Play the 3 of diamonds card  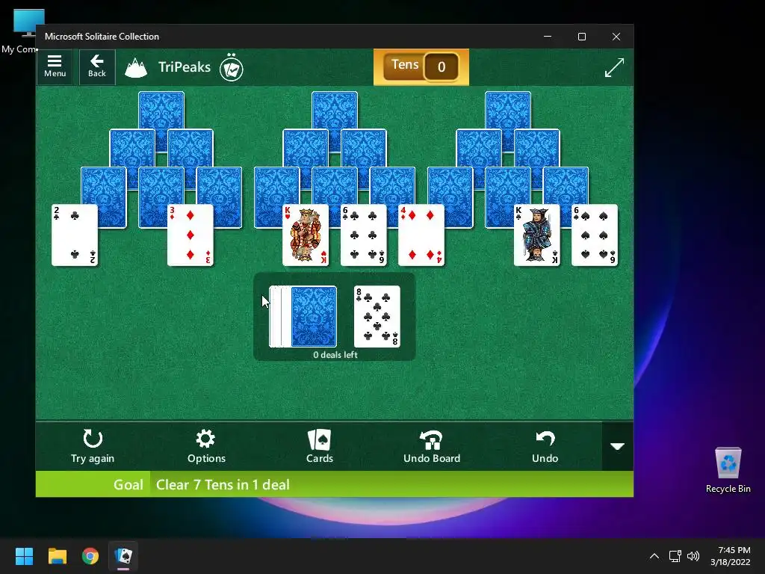coord(191,235)
